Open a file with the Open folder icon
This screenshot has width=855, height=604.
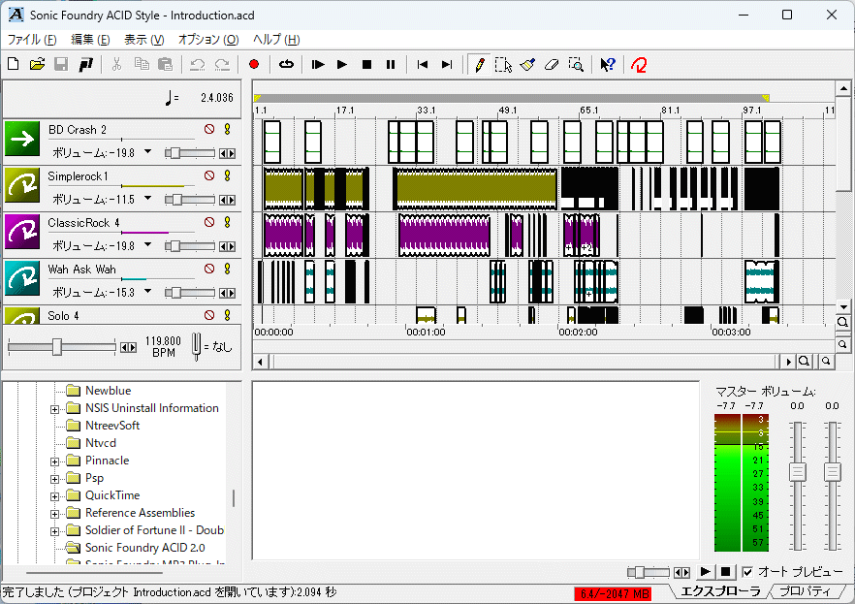point(37,64)
